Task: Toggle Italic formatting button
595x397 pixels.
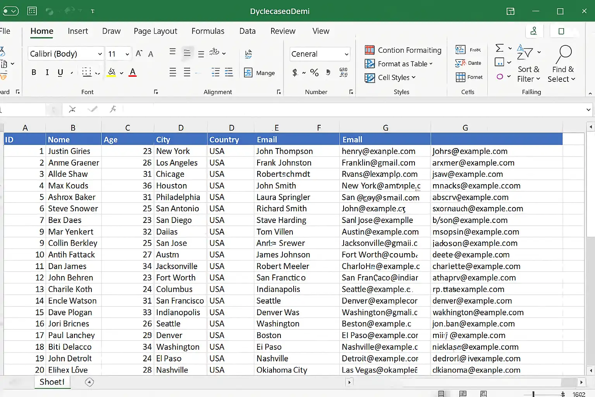Action: point(47,72)
